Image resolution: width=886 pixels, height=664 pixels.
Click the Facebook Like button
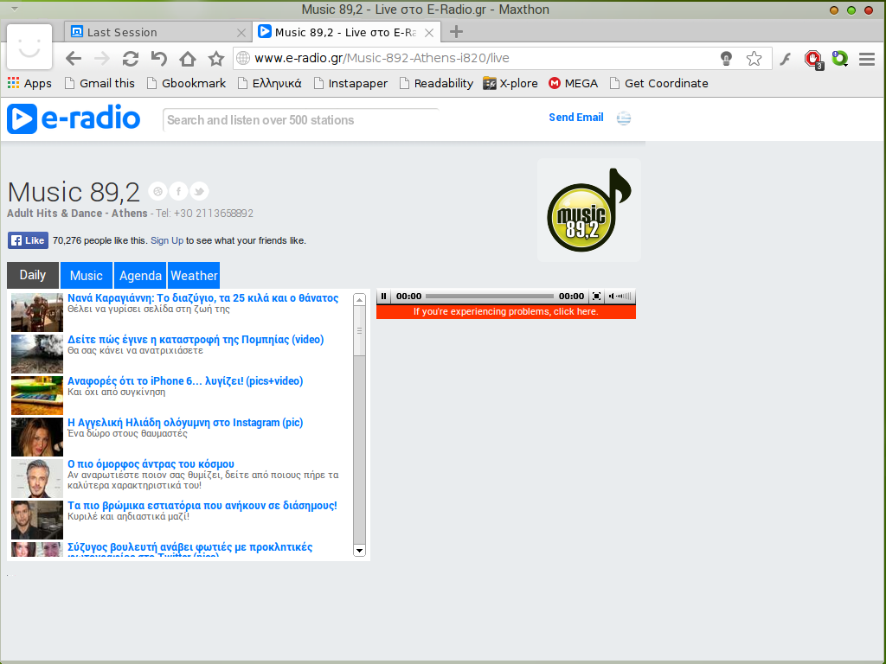coord(28,240)
